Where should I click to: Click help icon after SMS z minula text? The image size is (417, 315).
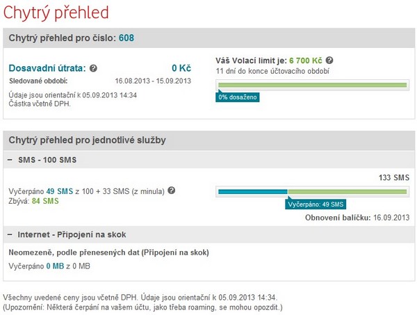point(172,191)
